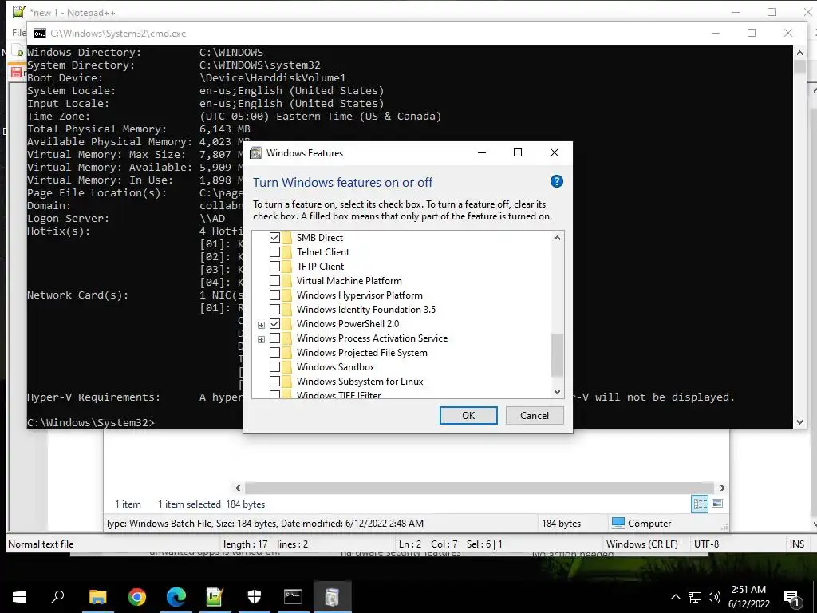The height and width of the screenshot is (613, 817).
Task: Open the Windows Start menu
Action: (x=19, y=597)
